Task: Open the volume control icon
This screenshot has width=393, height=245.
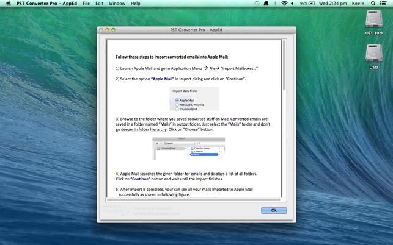Action: 292,4
